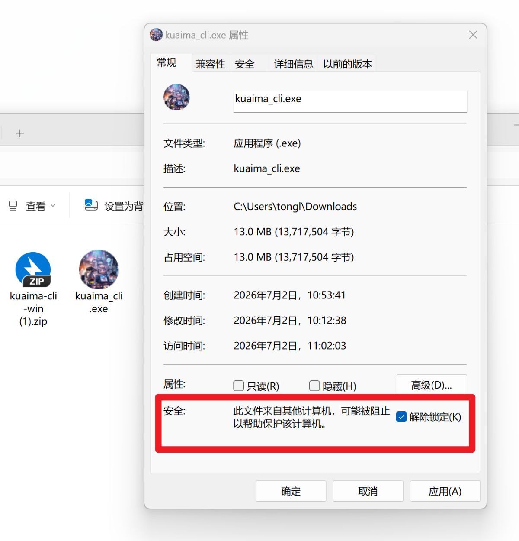This screenshot has height=541, width=519.
Task: Open the kuaima-cli-win (1).zip file icon
Action: point(33,269)
